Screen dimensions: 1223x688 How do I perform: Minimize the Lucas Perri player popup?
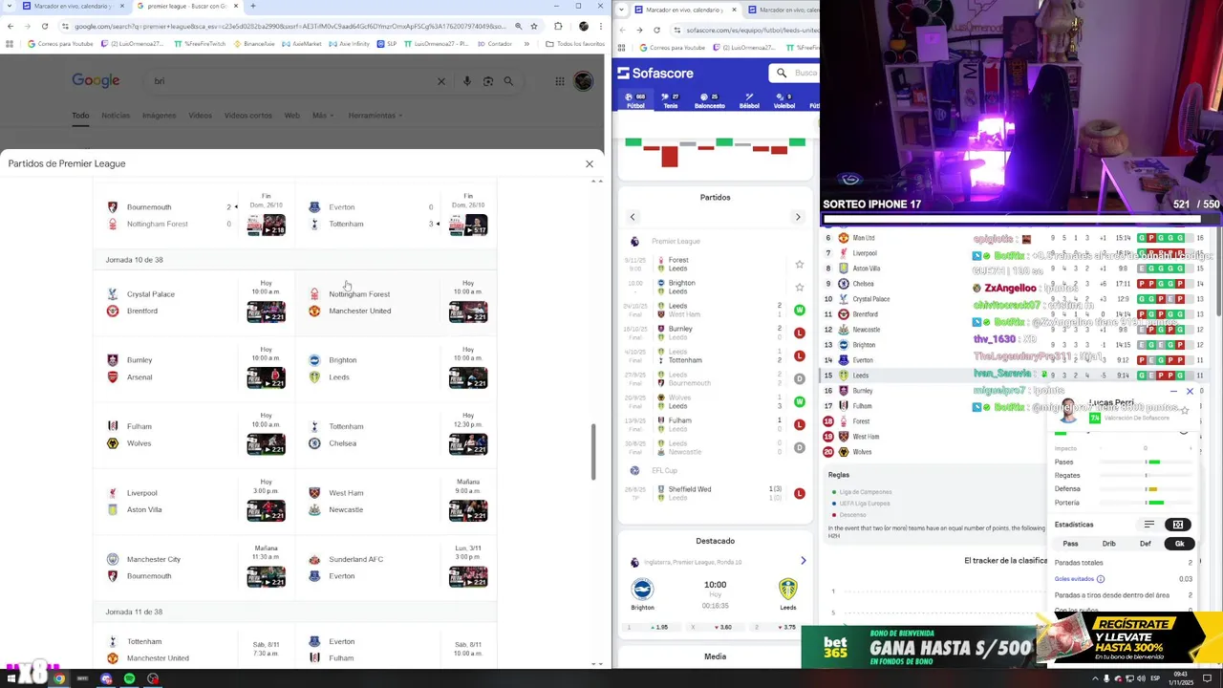(x=1173, y=392)
